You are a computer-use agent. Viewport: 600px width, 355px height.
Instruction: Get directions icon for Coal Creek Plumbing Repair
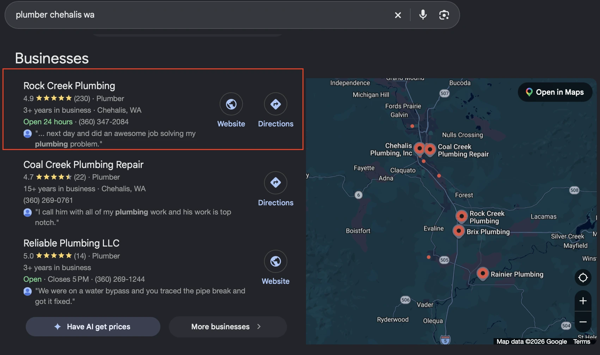tap(276, 182)
